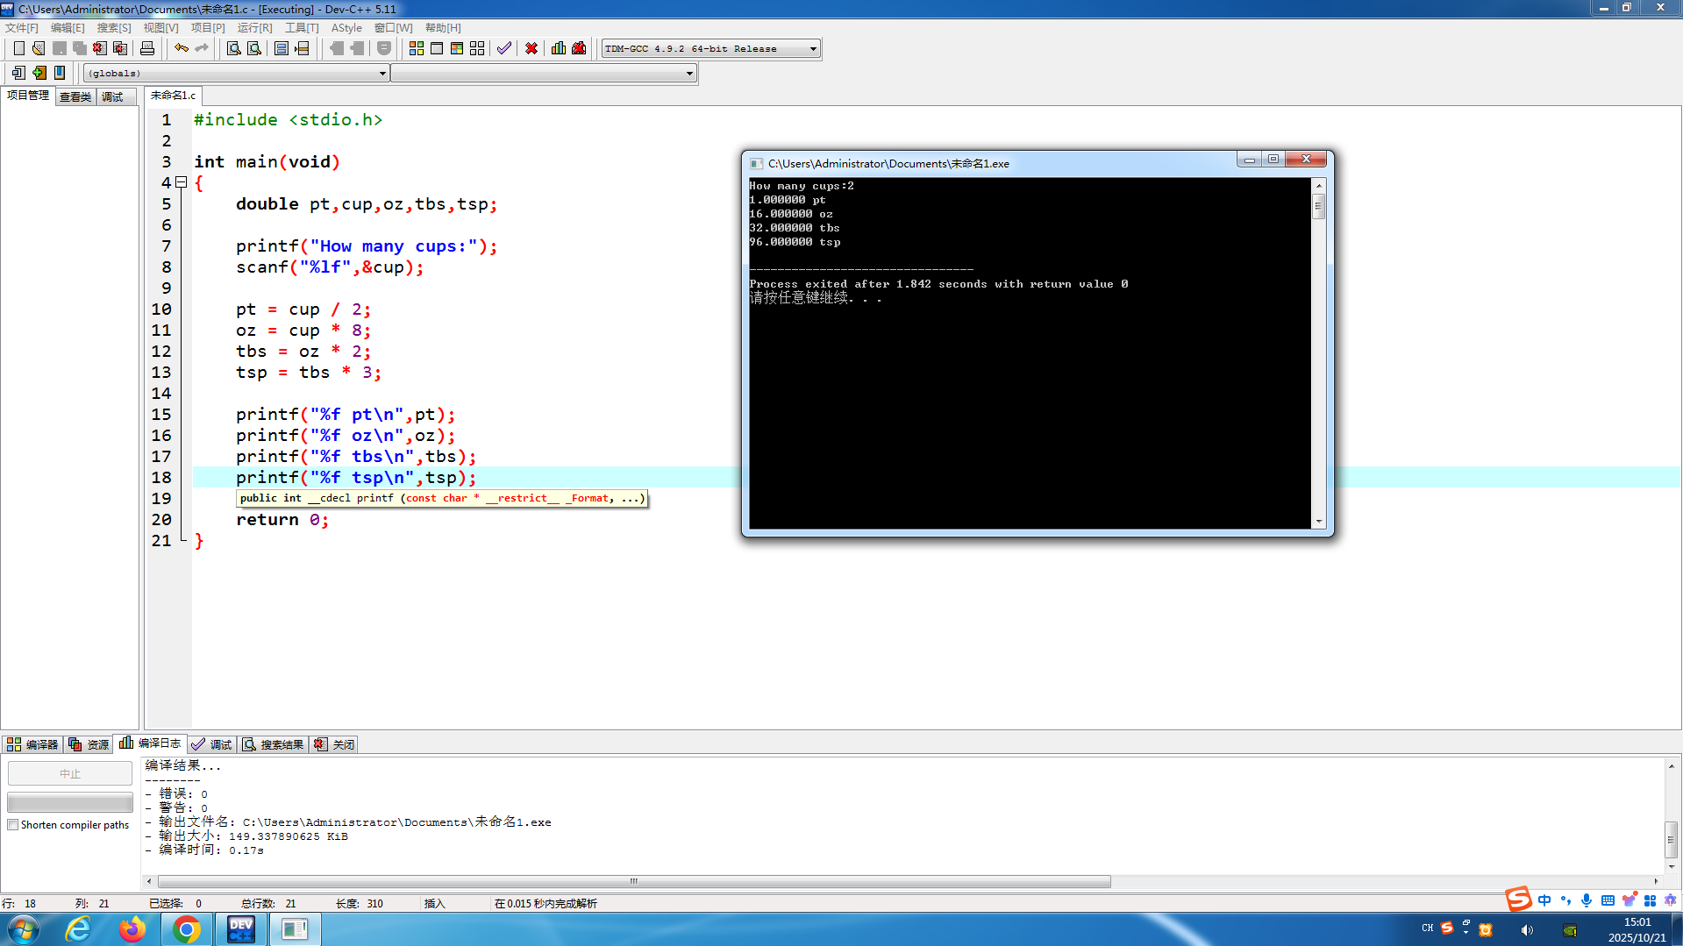This screenshot has height=946, width=1683.
Task: Click the taskbar clock showing 15:01
Action: pyautogui.click(x=1637, y=929)
